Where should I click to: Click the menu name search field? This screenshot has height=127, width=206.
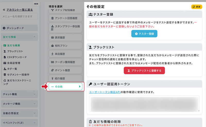pos(19,17)
